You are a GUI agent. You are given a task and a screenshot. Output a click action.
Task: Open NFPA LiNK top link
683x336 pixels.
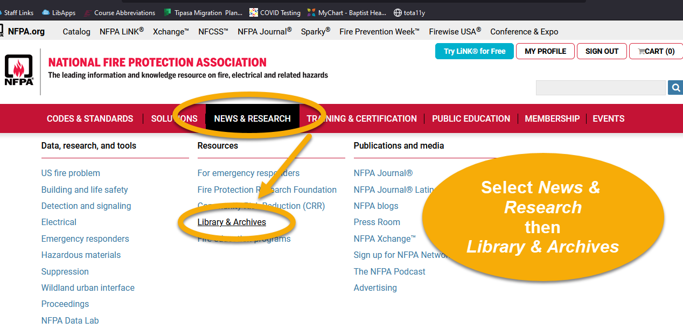122,31
